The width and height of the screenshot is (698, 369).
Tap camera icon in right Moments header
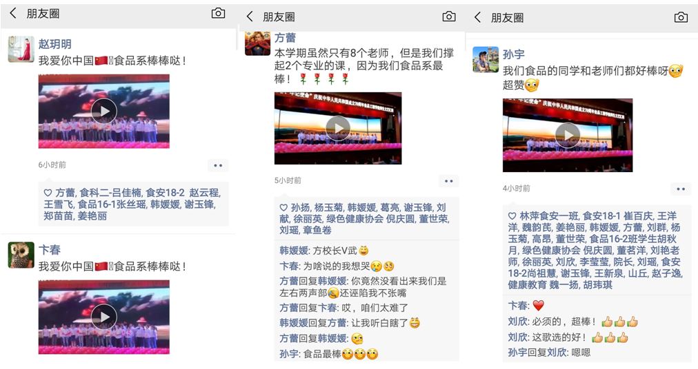coord(681,17)
